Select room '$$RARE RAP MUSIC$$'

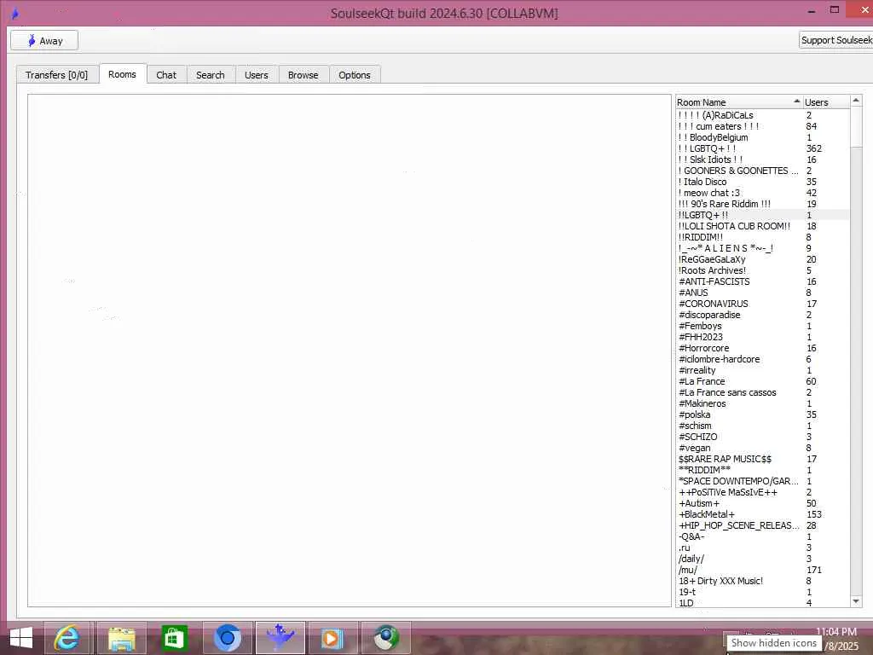coord(762,459)
